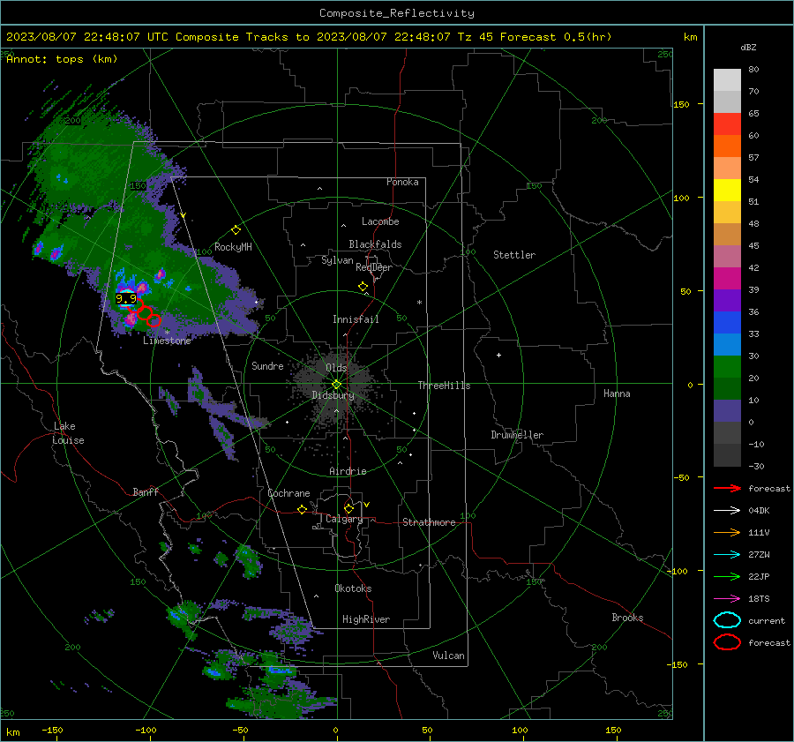Screen dimensions: 794x742
Task: Select the magenta 18TS arrow legend entry
Action: [x=727, y=599]
